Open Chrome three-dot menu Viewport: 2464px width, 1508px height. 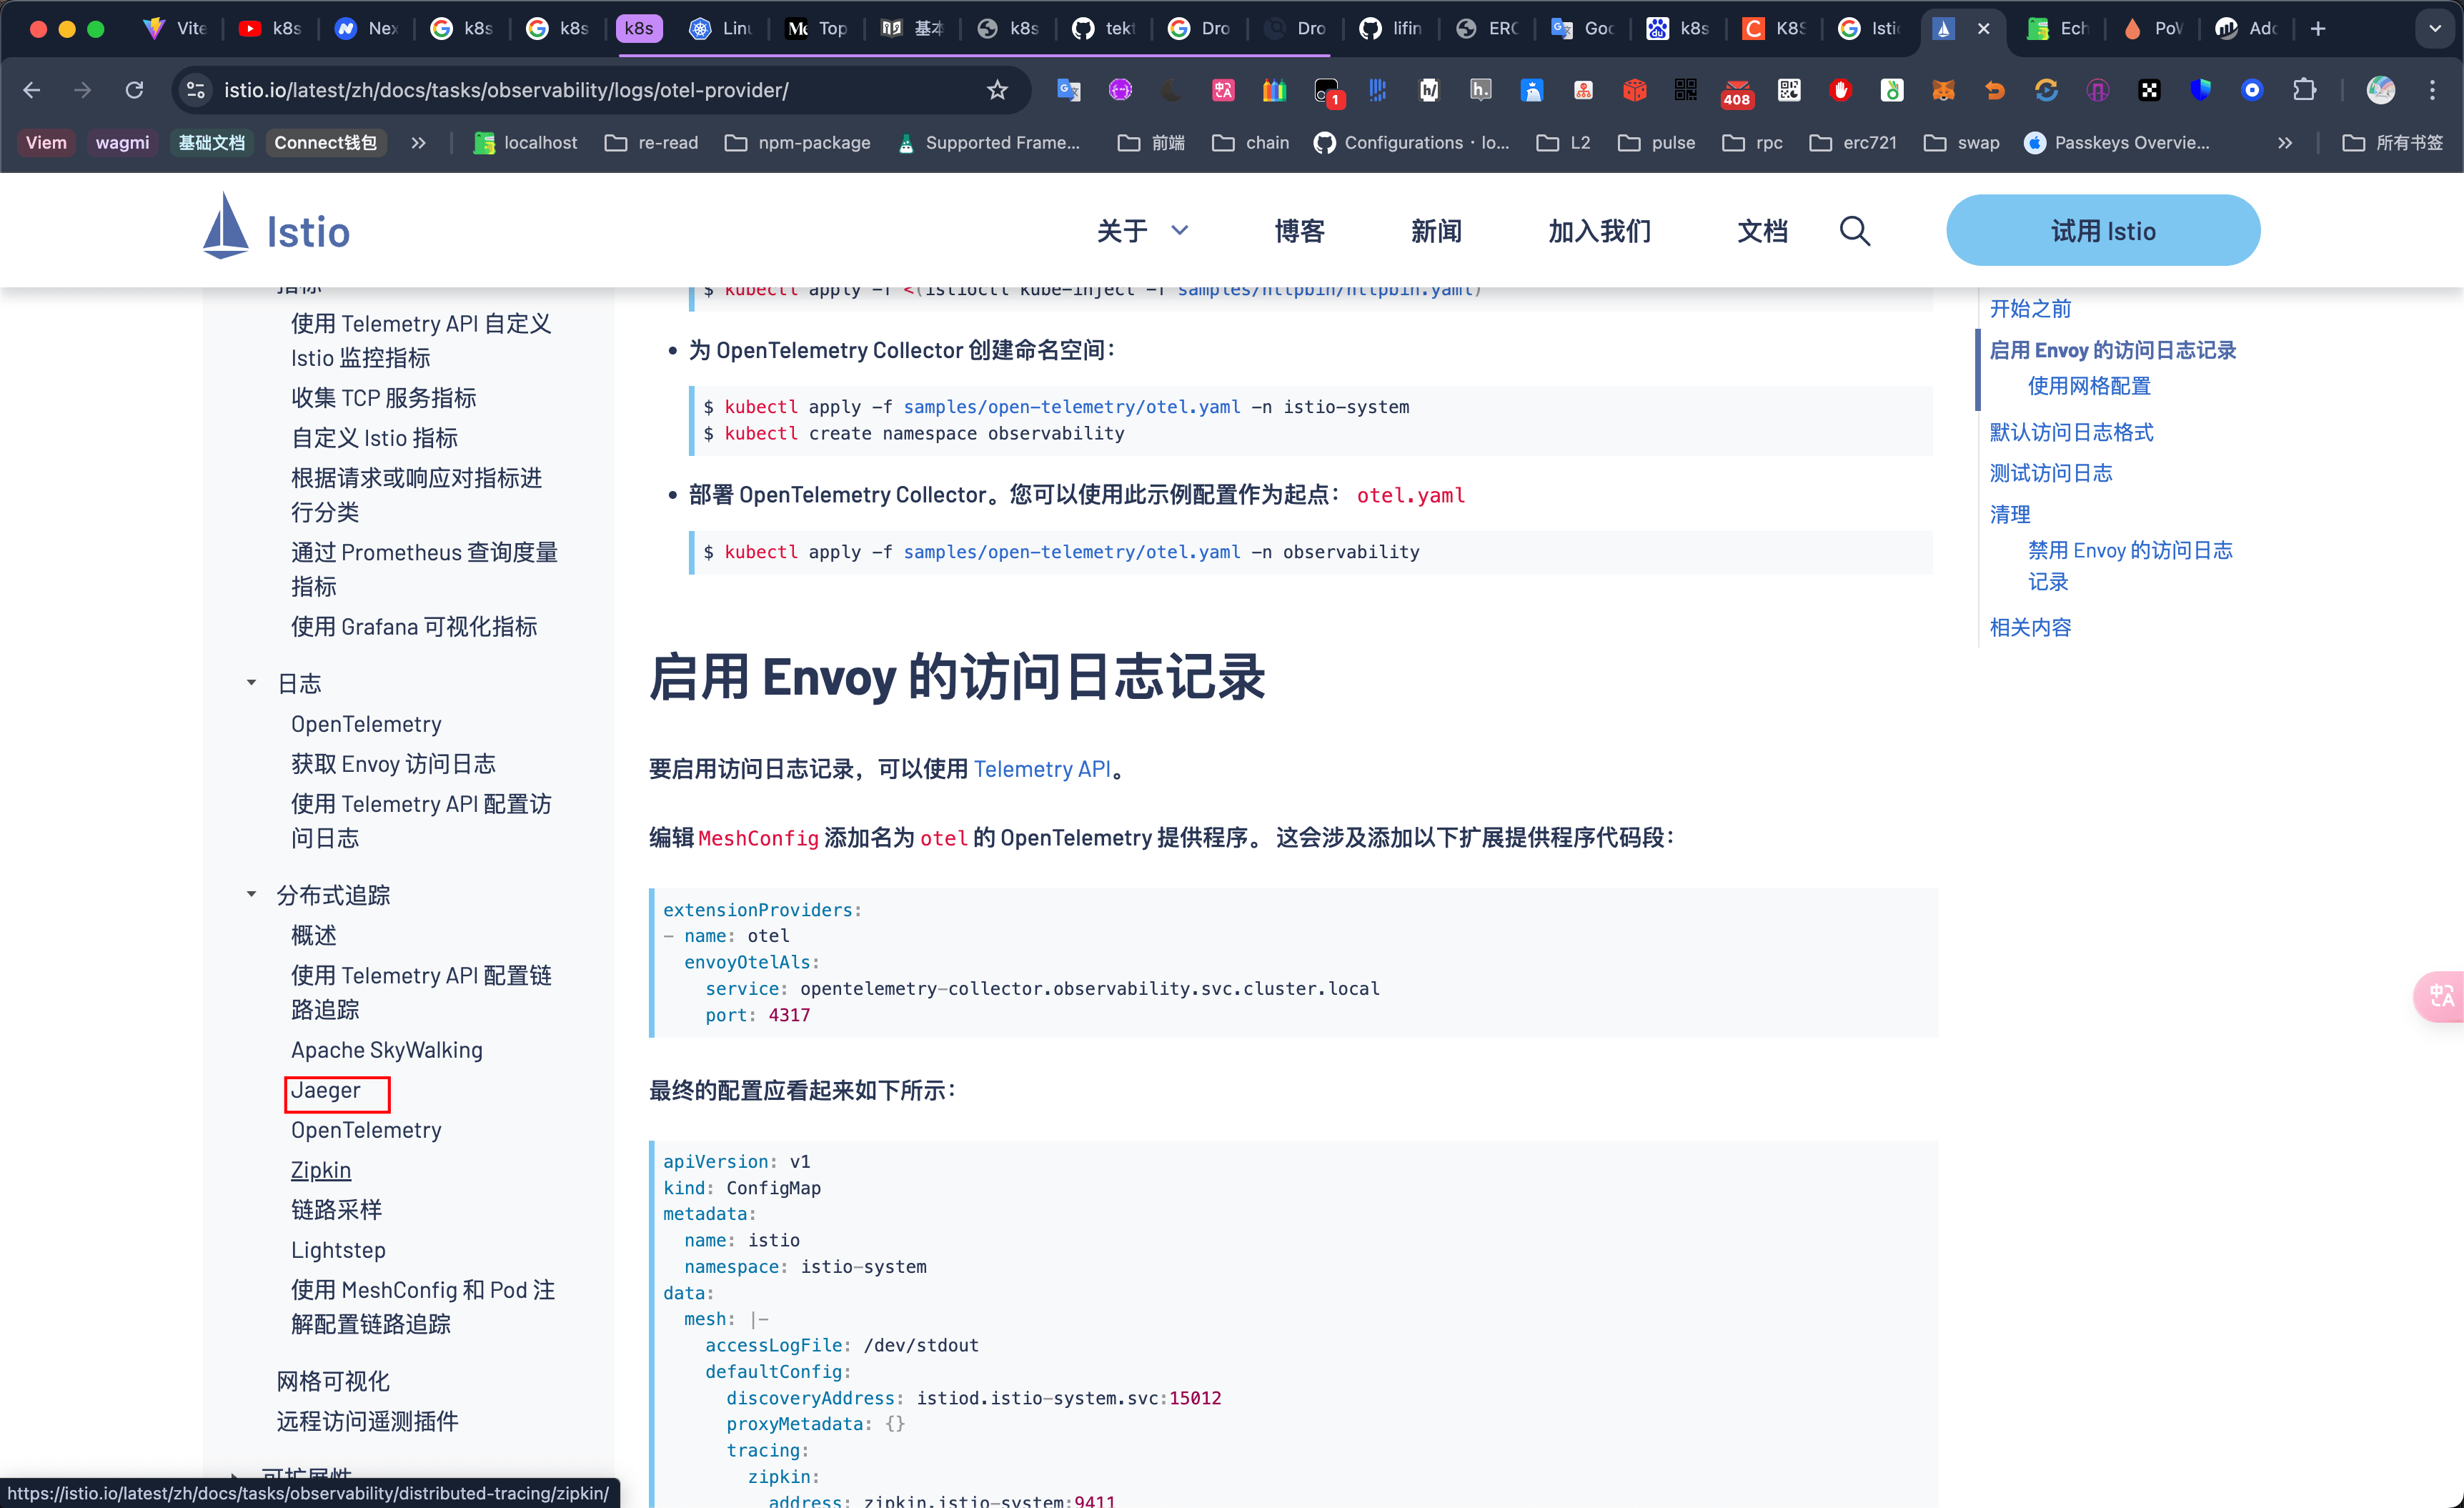(x=2433, y=90)
